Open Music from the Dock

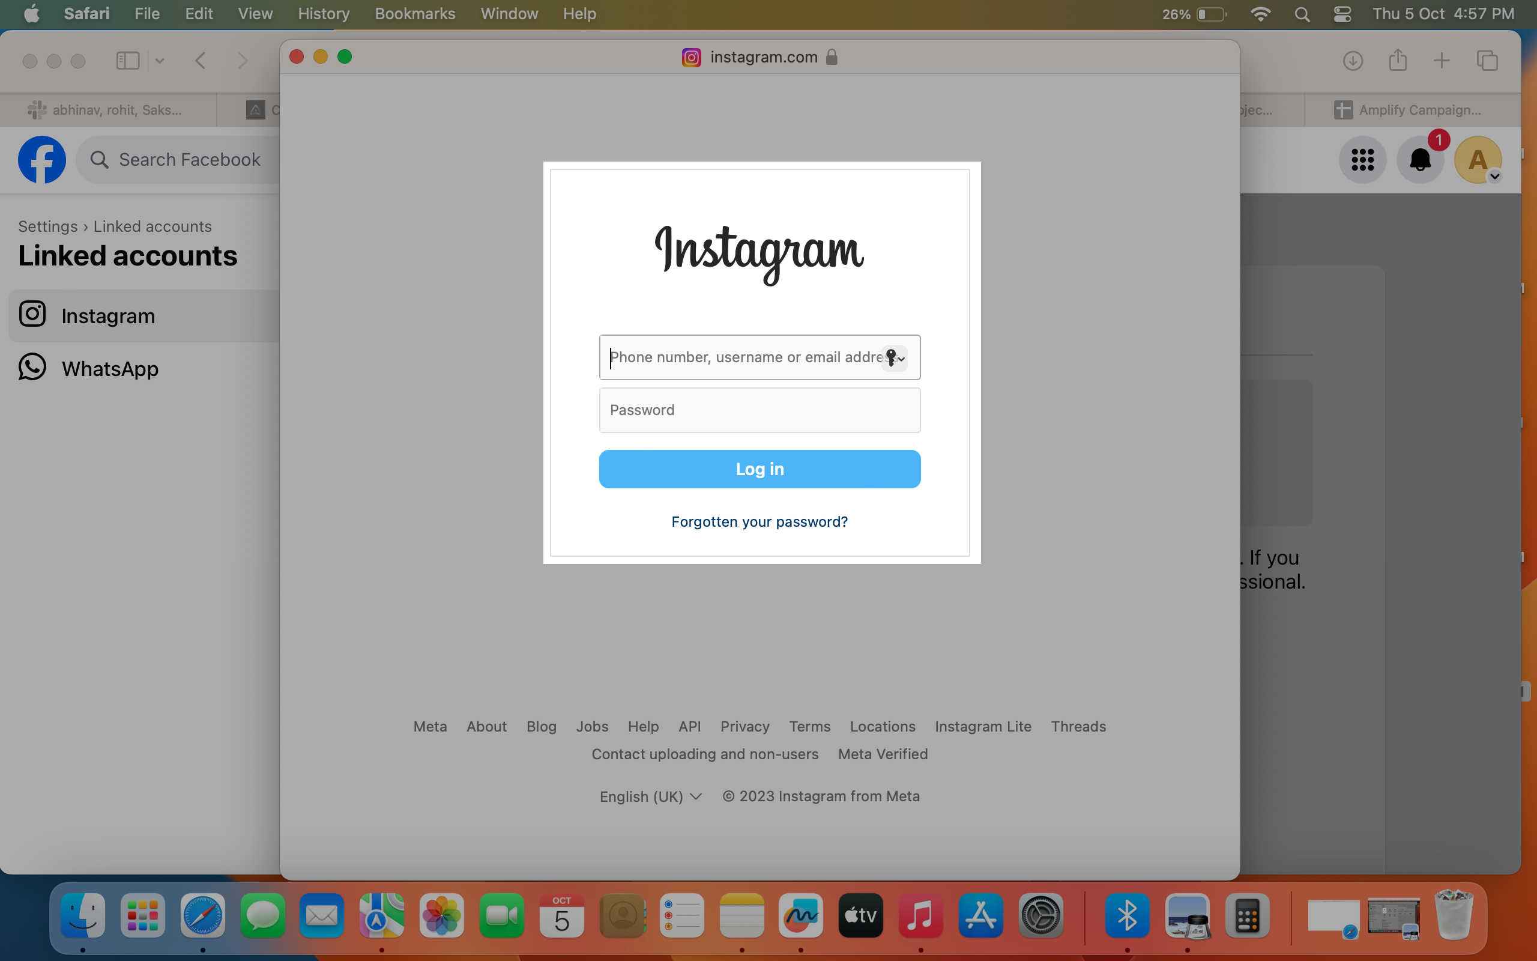coord(921,916)
